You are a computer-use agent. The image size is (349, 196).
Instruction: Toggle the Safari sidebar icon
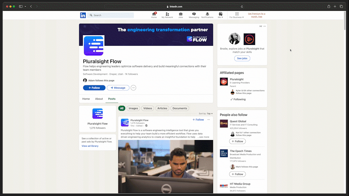click(21, 7)
